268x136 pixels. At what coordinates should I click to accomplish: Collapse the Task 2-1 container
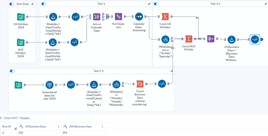click(x=172, y=71)
